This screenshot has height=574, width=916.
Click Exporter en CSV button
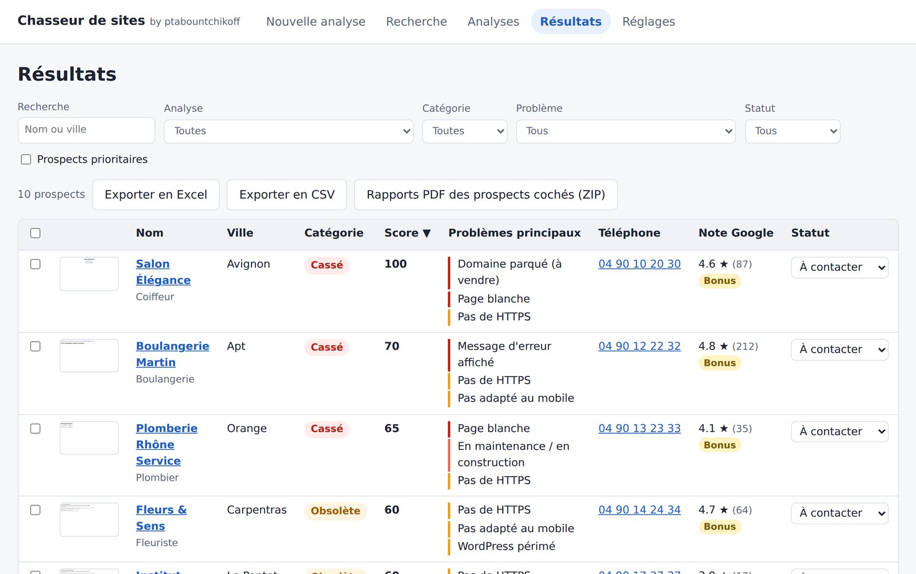(x=287, y=195)
